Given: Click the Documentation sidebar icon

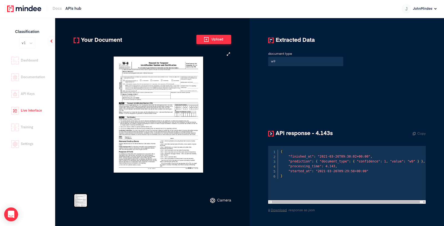Looking at the screenshot, I should (x=15, y=77).
